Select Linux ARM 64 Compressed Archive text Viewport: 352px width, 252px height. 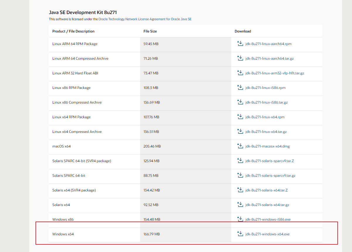click(x=80, y=59)
